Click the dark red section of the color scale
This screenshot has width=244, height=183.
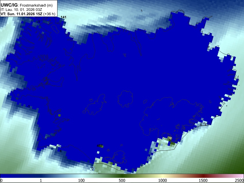coord(203,176)
